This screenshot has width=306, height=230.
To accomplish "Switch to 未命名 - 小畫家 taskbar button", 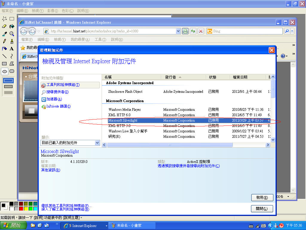I will [132, 226].
